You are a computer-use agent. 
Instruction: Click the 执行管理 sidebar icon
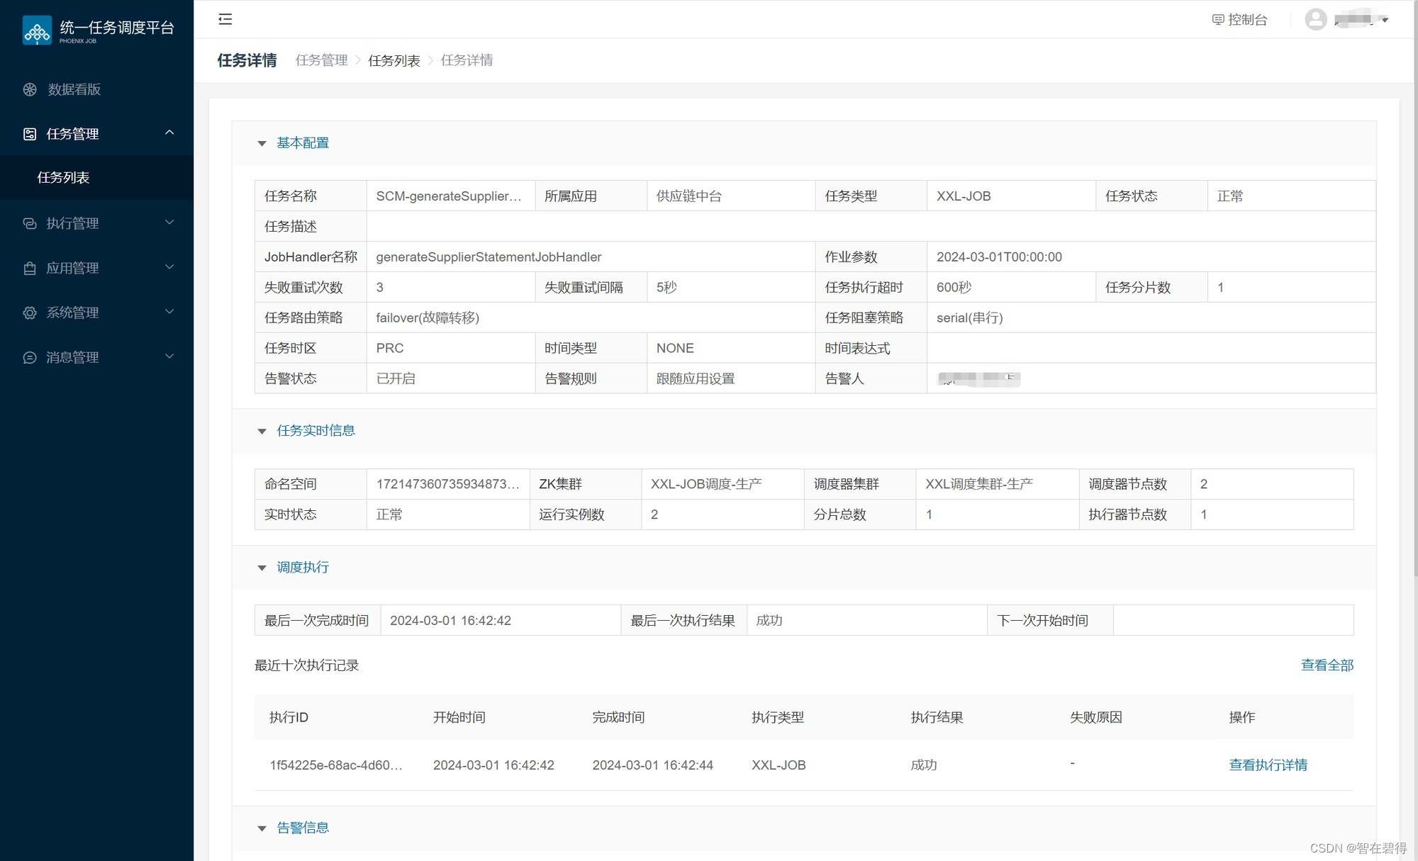[30, 223]
